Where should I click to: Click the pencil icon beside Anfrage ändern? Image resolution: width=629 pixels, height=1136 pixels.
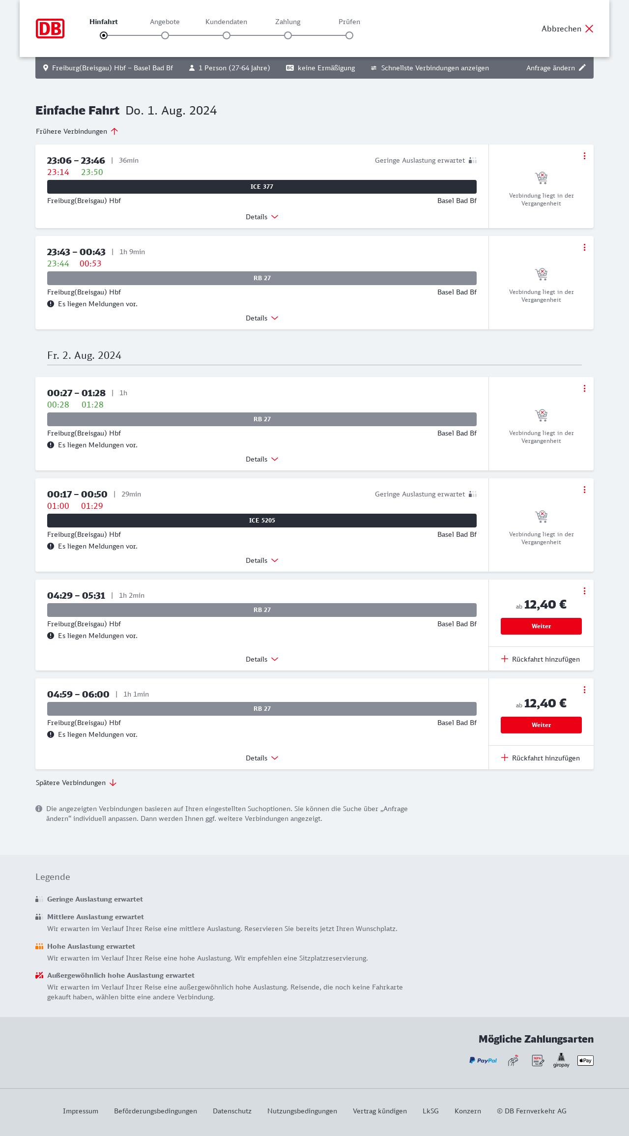coord(582,68)
